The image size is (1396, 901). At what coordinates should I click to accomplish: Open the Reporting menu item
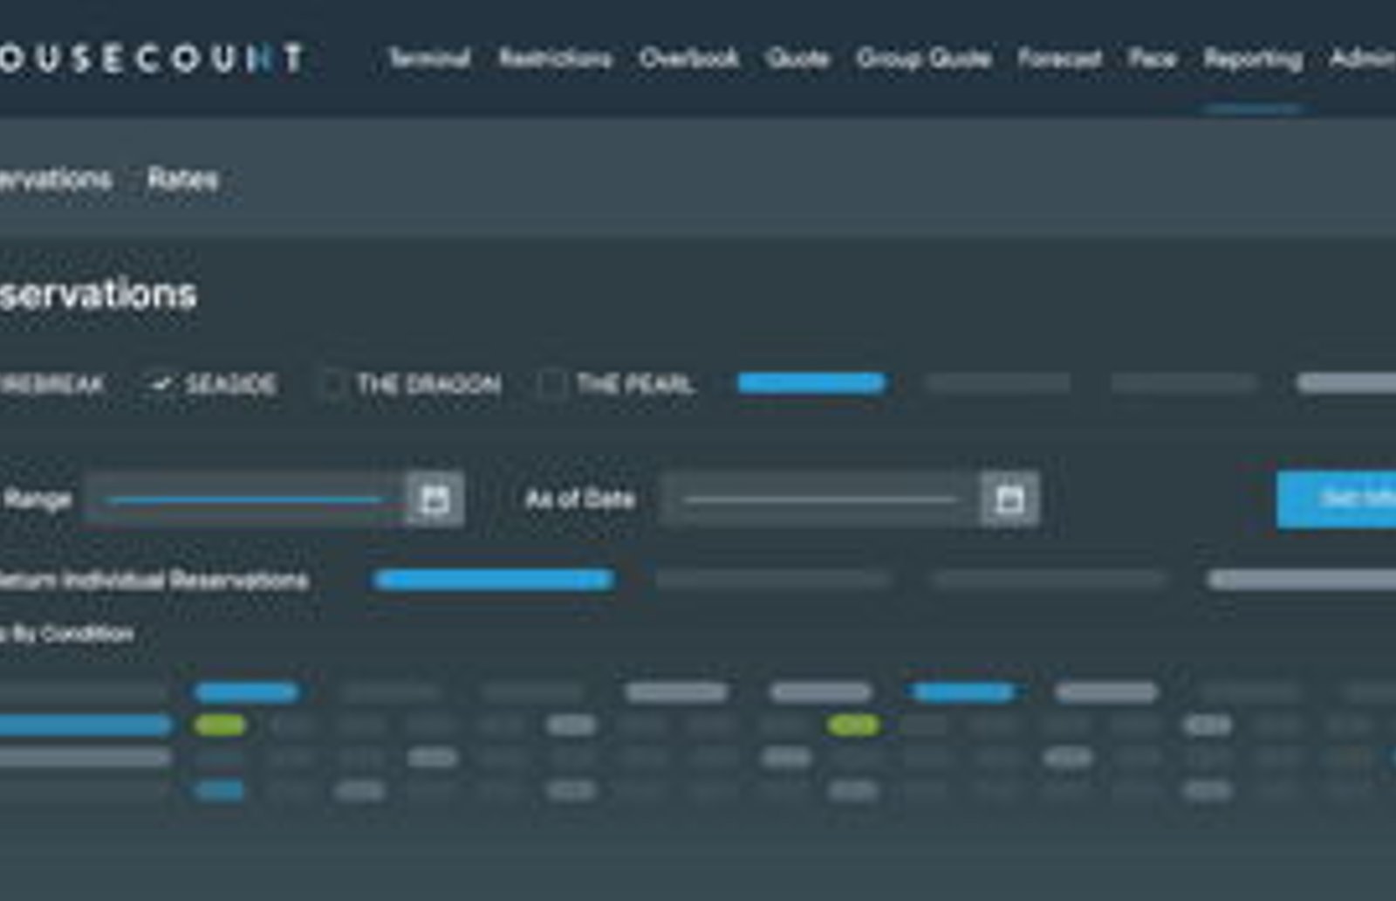click(1253, 58)
